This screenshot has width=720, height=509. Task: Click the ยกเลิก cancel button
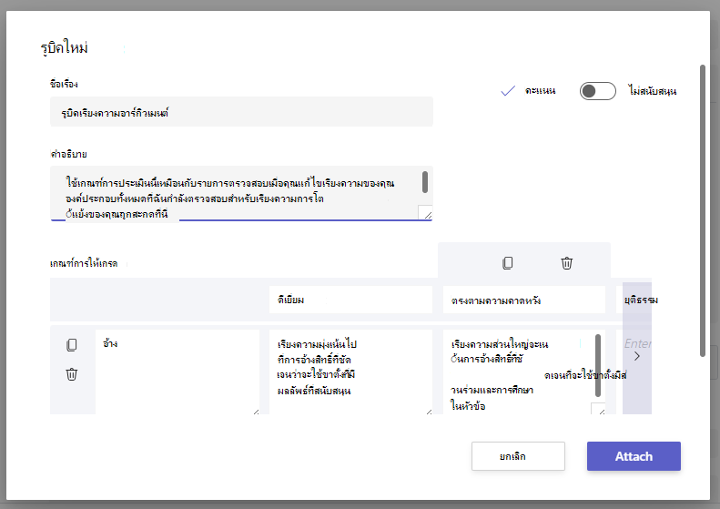518,456
